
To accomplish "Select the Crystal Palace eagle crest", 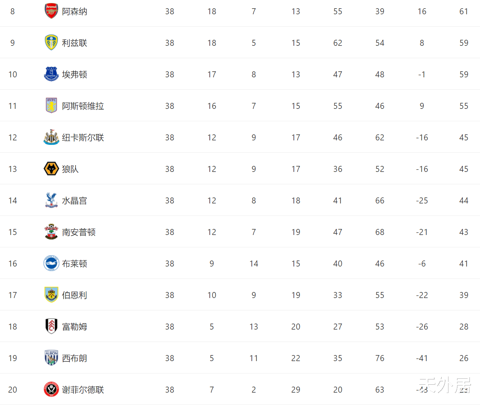I will coord(51,200).
